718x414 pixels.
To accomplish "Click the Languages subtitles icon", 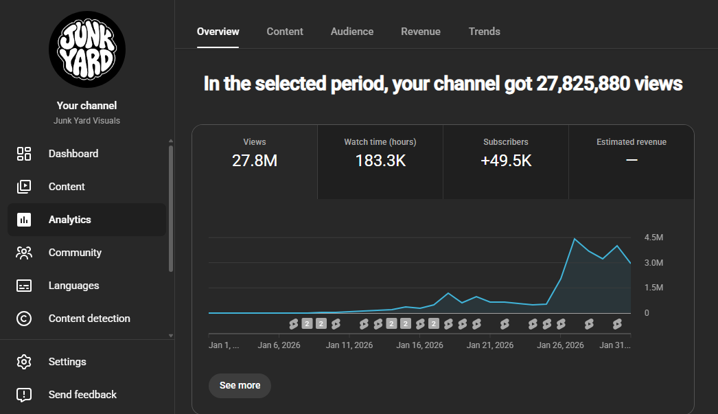I will click(24, 286).
